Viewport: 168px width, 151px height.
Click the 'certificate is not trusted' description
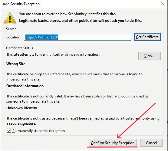click(83, 121)
